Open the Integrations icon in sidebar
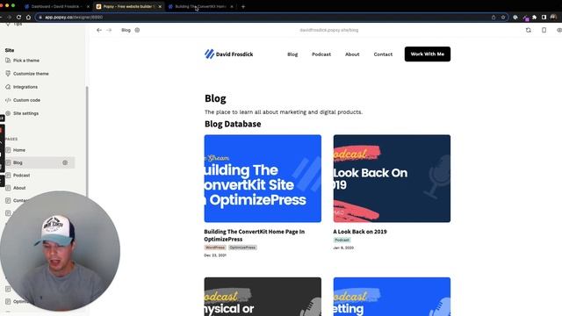 tap(8, 87)
